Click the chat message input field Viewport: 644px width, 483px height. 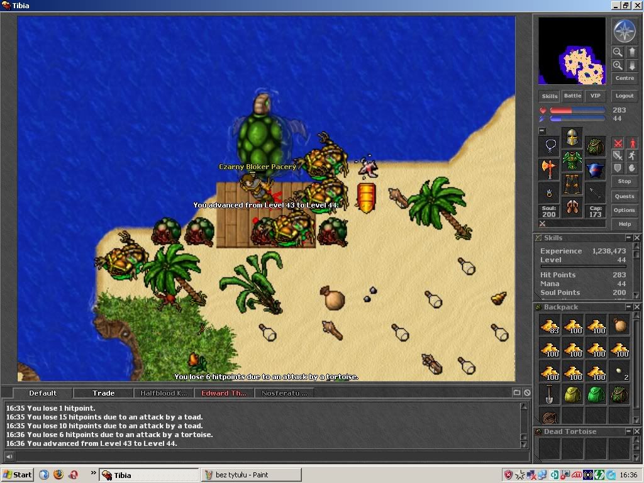click(x=271, y=457)
